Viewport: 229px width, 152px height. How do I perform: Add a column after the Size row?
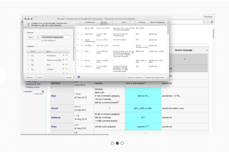coord(67,64)
